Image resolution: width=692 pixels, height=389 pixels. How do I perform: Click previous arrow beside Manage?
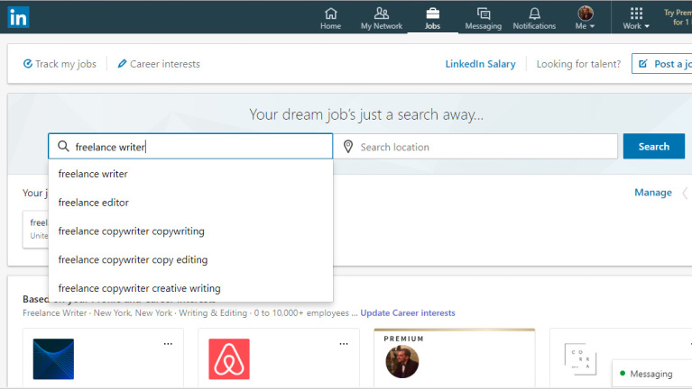(686, 193)
